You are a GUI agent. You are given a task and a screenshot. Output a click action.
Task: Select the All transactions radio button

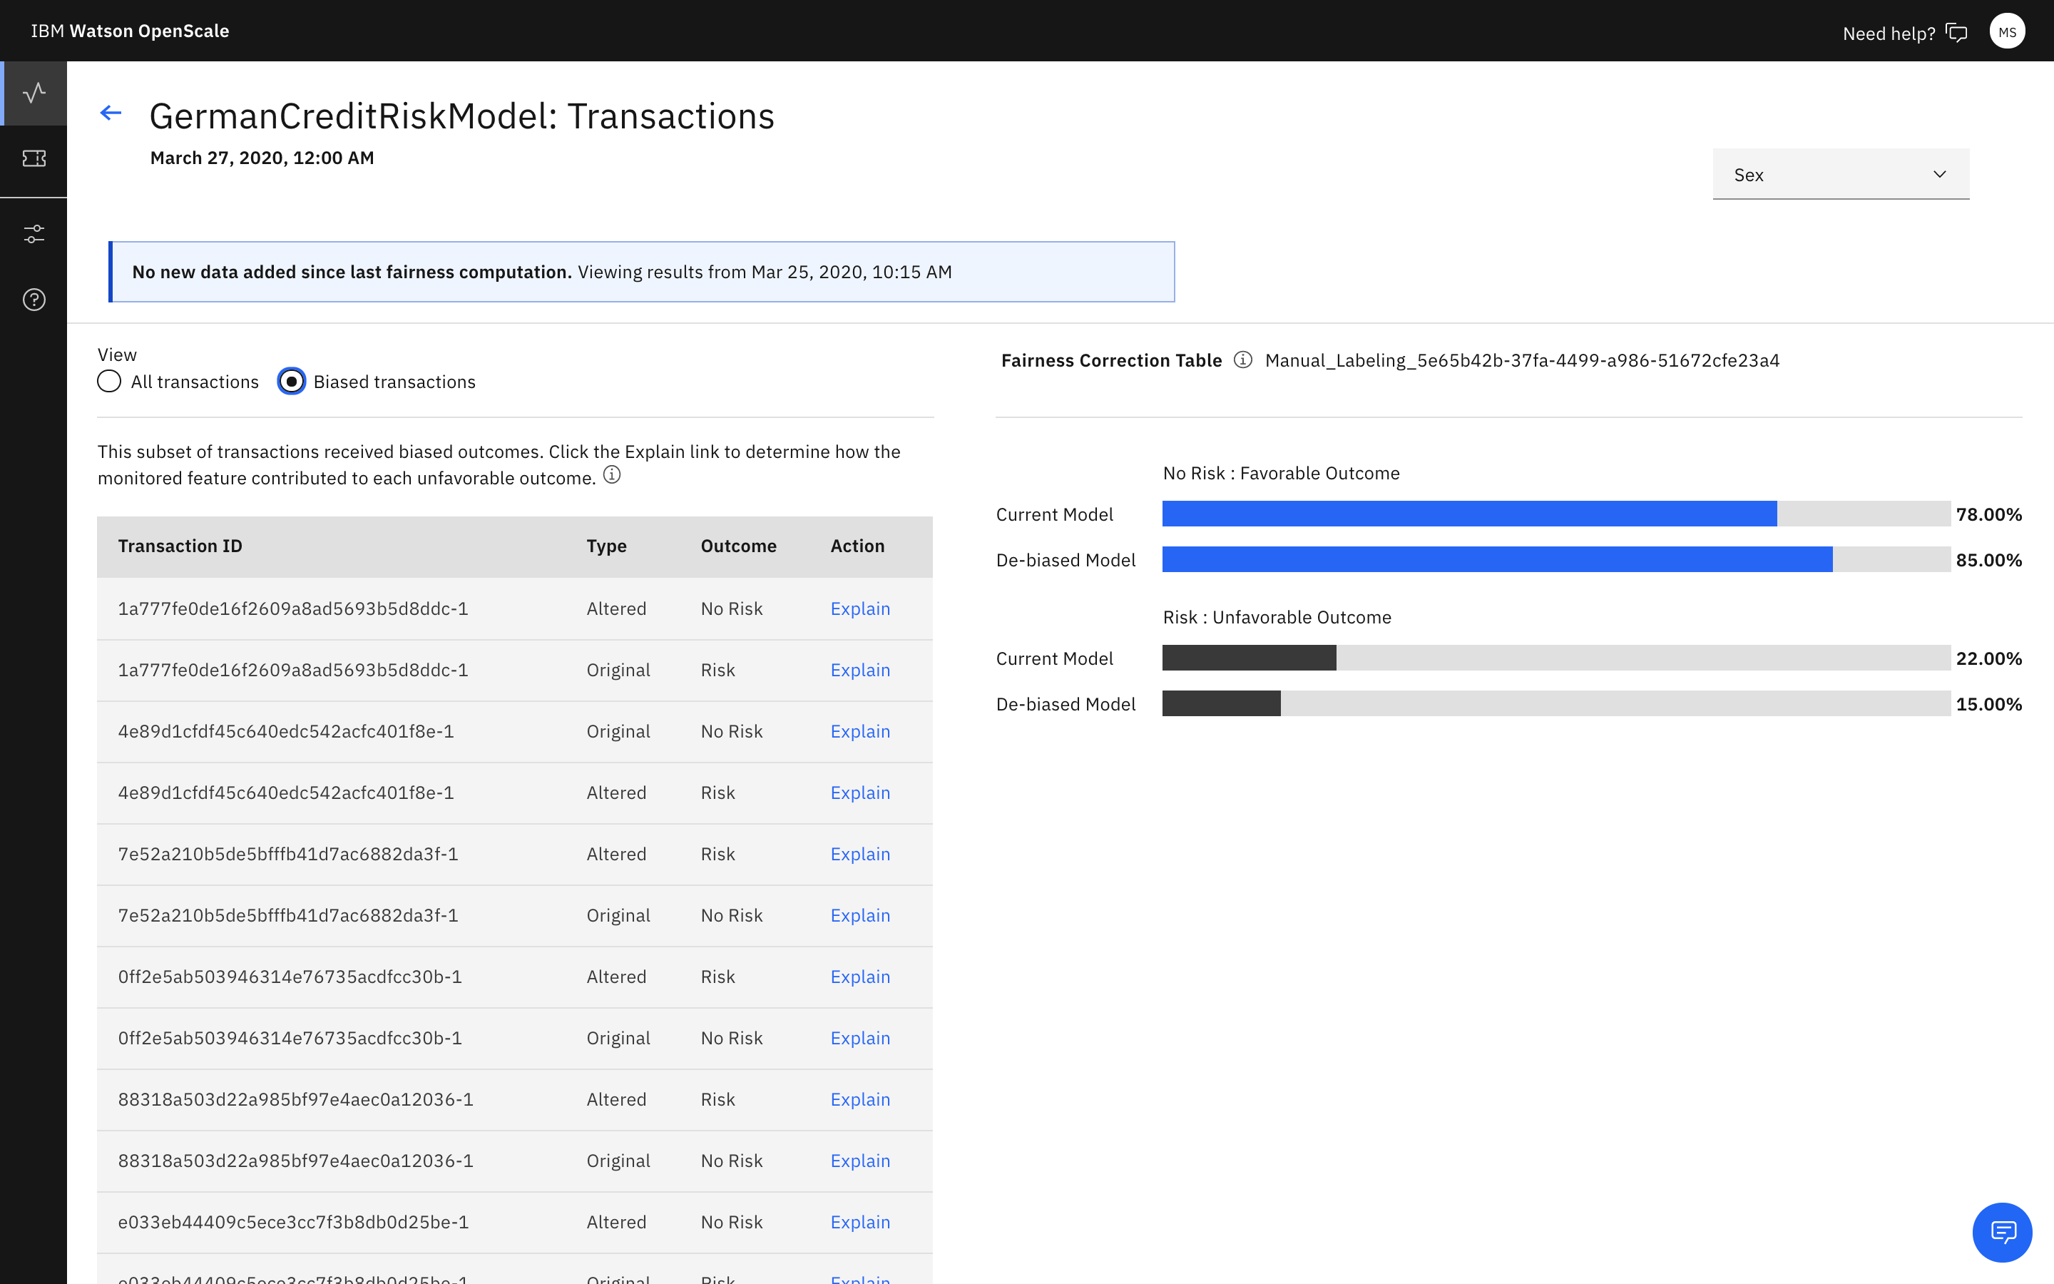click(x=110, y=382)
